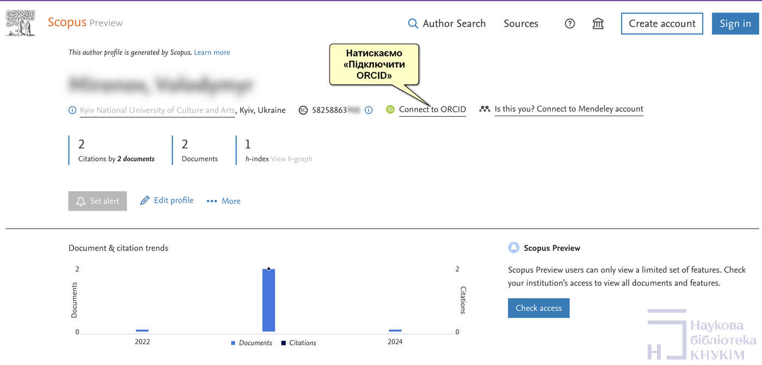Click the Author Search magnifier icon

click(x=413, y=24)
